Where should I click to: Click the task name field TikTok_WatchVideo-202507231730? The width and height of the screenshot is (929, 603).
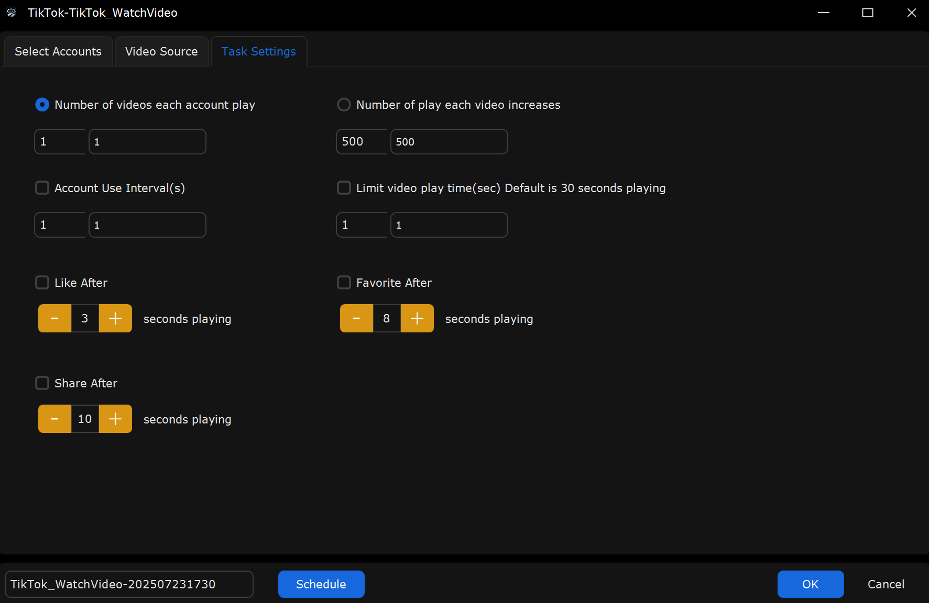tap(129, 584)
